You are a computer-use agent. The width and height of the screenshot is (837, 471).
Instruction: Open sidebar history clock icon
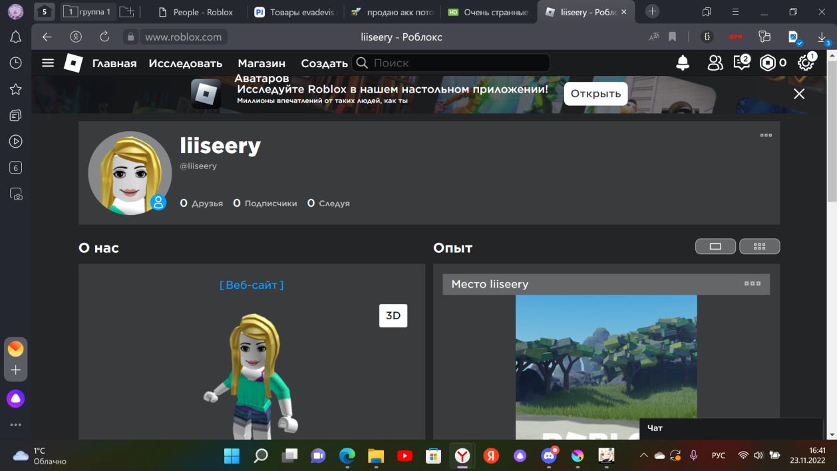click(x=15, y=63)
